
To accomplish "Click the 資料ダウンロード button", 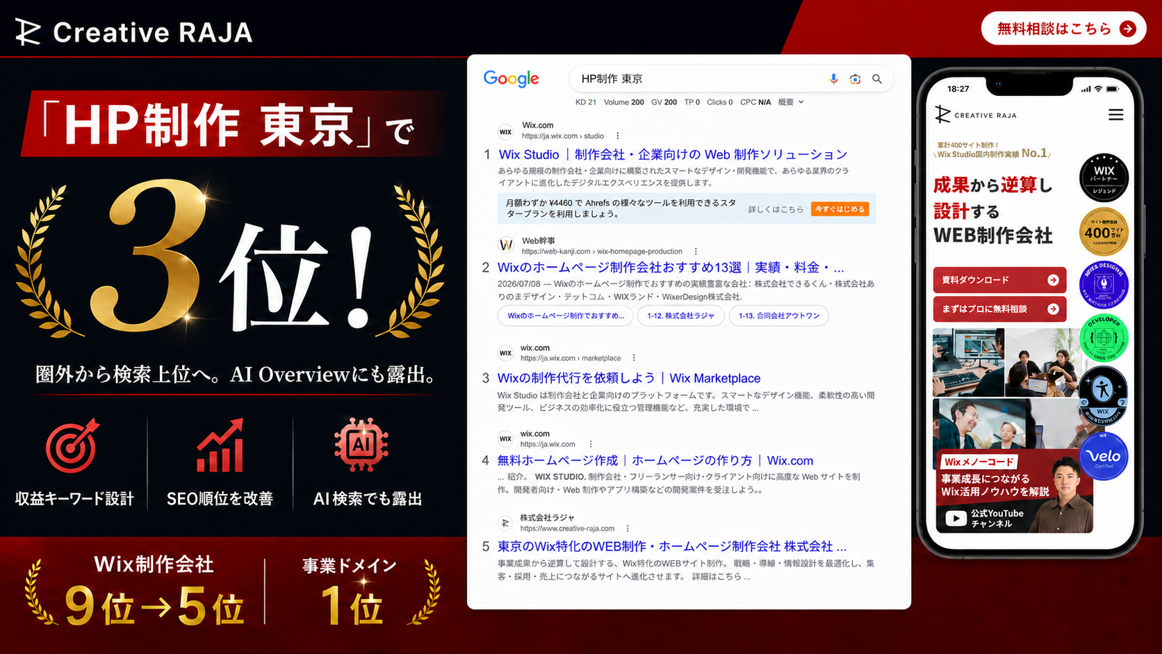I will 999,280.
